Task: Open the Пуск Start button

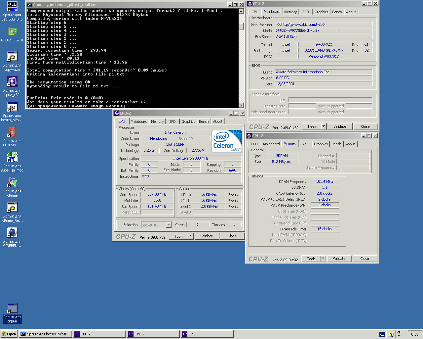Action: click(9, 334)
